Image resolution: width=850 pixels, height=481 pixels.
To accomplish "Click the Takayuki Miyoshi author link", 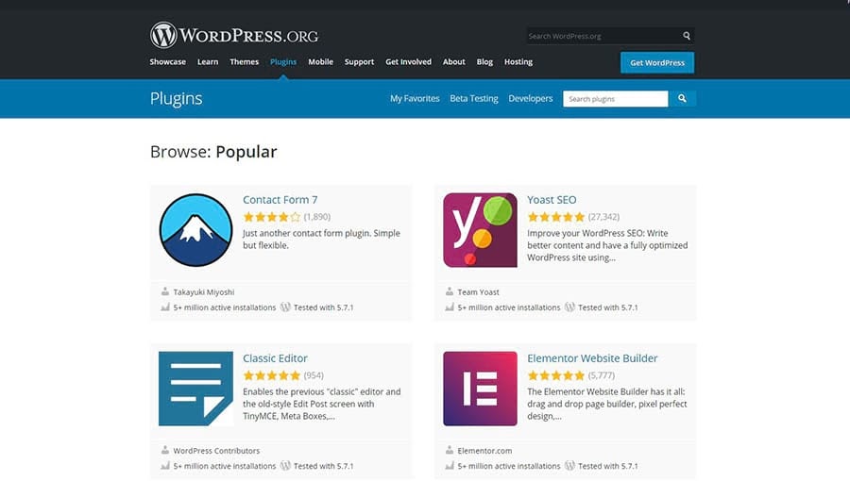I will [x=204, y=292].
